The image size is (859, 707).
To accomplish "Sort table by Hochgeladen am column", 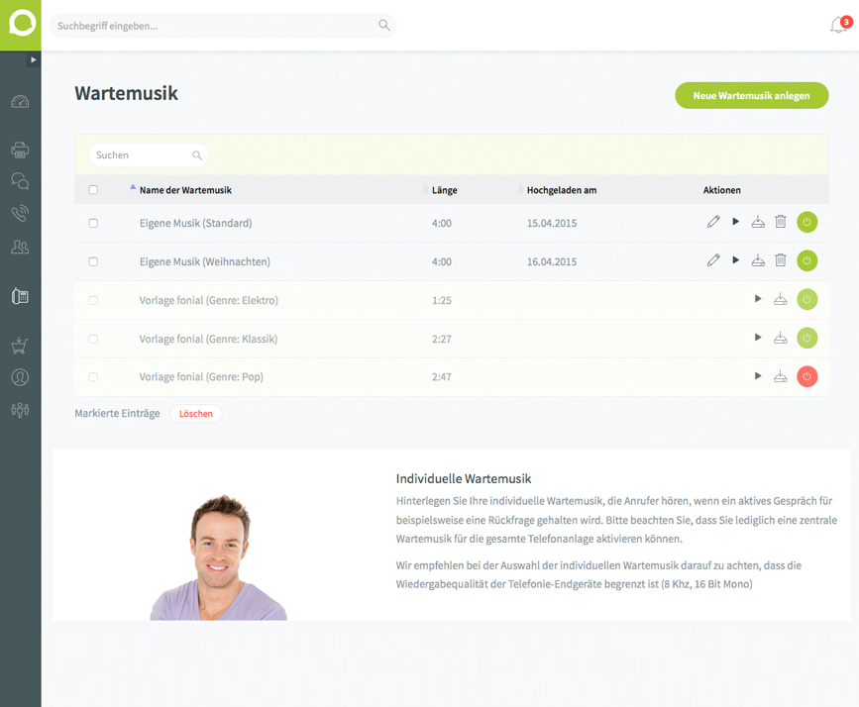I will click(561, 190).
